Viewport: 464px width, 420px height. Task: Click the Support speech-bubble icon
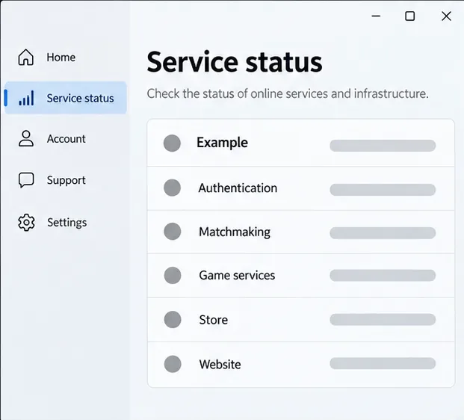click(x=26, y=180)
